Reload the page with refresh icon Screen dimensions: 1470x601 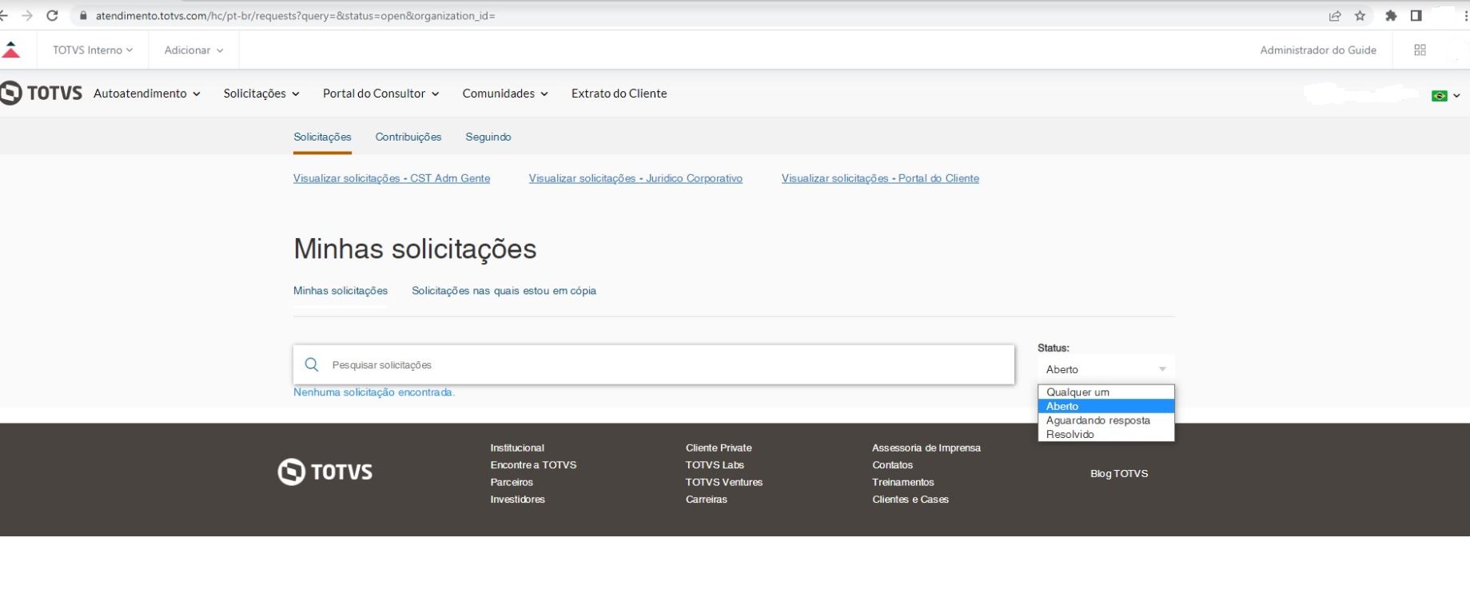click(52, 16)
